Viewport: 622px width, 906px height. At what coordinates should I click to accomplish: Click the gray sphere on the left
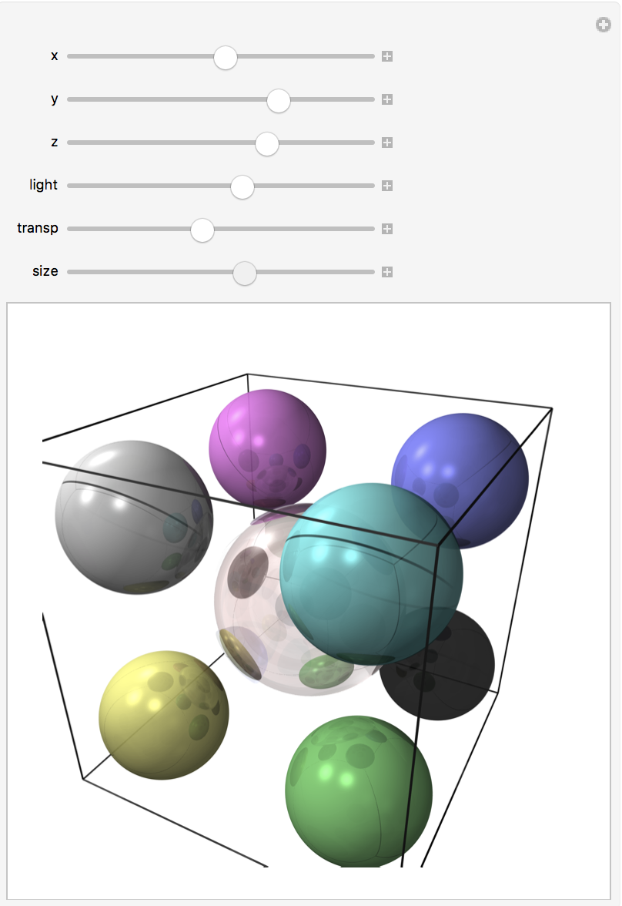tap(123, 516)
